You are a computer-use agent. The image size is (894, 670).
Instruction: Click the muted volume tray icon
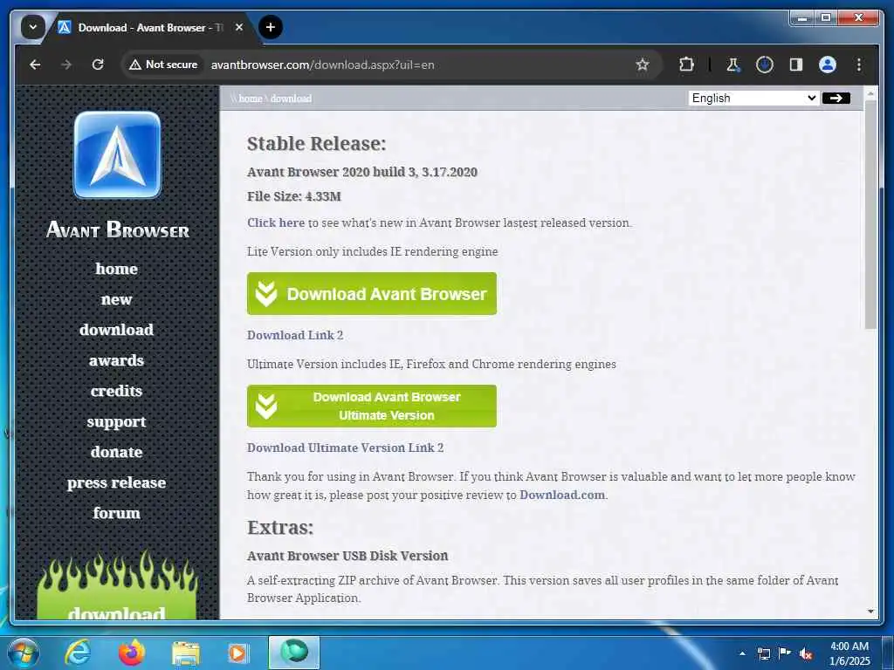point(806,653)
